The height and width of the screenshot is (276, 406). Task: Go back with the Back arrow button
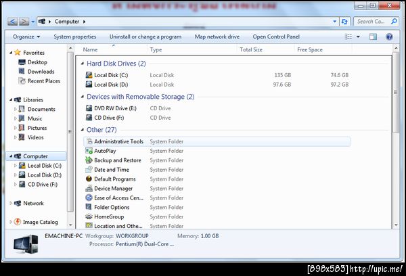(x=12, y=22)
